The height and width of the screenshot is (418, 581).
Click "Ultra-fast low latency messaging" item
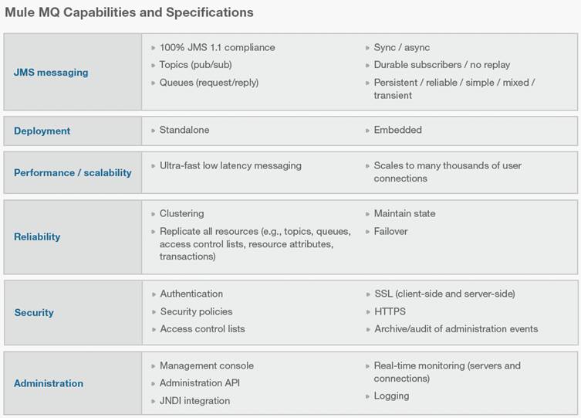pyautogui.click(x=231, y=165)
